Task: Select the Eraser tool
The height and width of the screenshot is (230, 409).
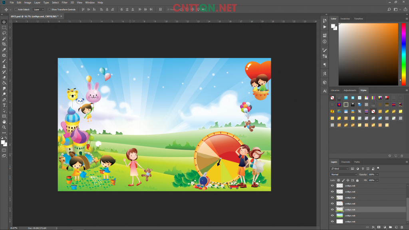Action: [x=4, y=77]
